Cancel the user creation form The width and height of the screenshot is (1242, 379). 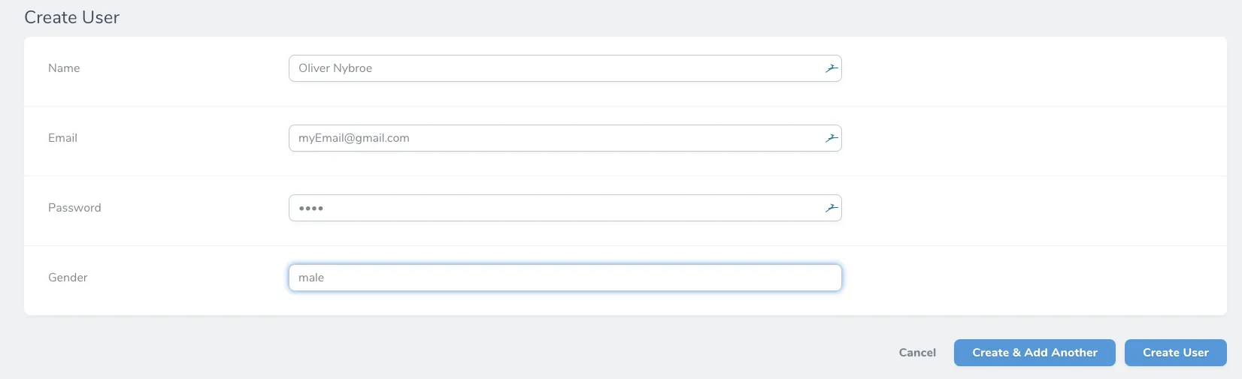click(x=917, y=353)
